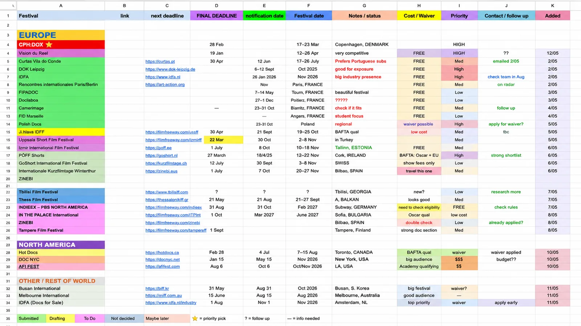Select the Added header cell
581x326 pixels.
[x=552, y=16]
